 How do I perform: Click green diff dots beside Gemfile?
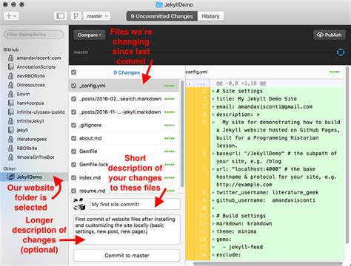tap(170, 151)
